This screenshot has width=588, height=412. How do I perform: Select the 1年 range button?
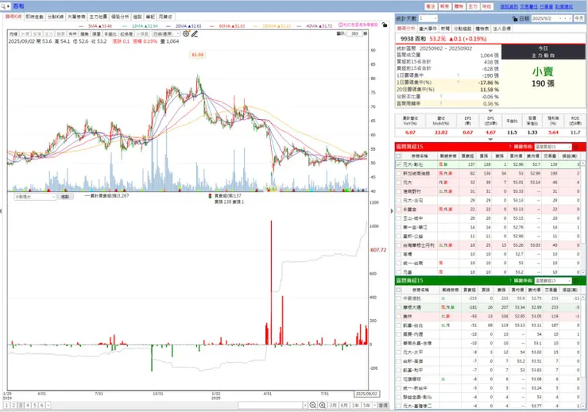tap(355, 406)
